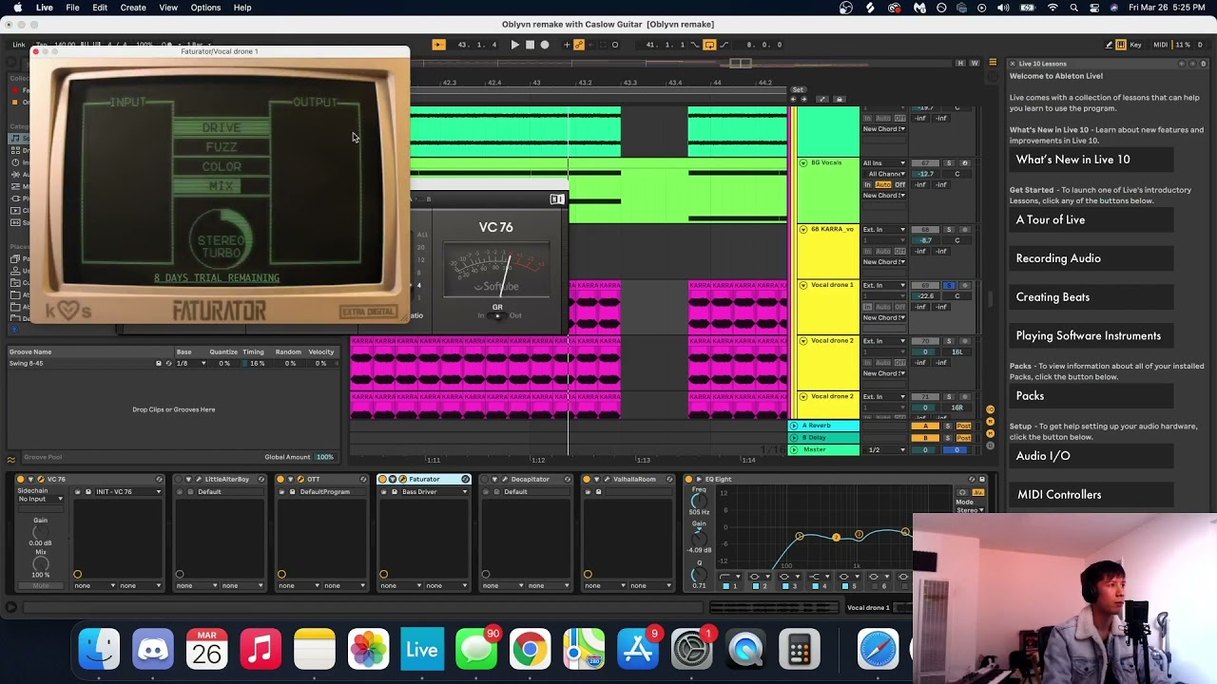Unsolo the Vocal drone 1 track
The height and width of the screenshot is (684, 1217).
(x=949, y=285)
